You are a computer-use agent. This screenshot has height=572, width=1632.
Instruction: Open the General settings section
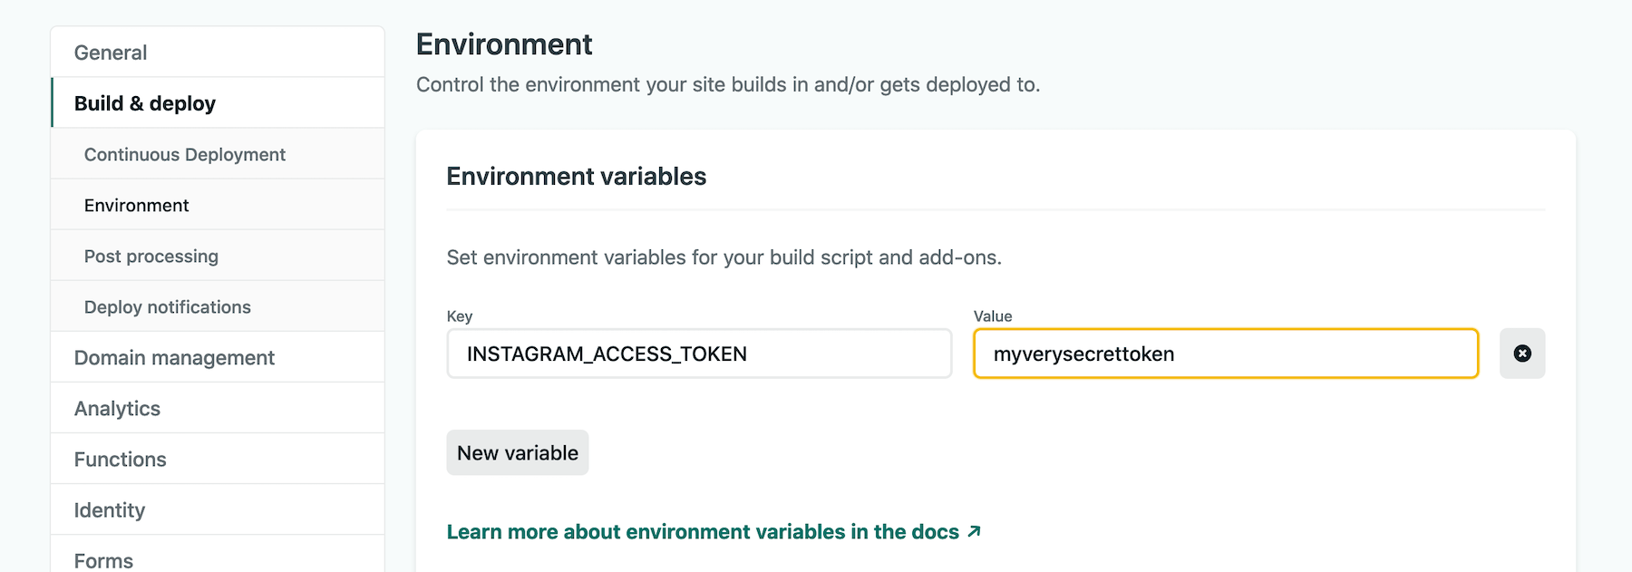click(111, 53)
